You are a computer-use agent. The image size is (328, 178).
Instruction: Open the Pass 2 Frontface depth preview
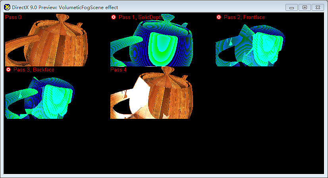[x=251, y=45]
